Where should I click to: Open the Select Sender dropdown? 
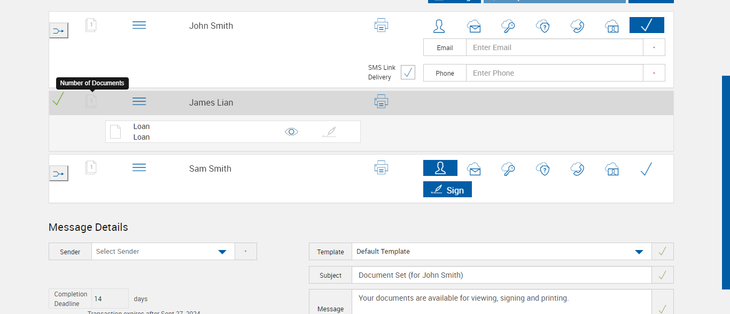[222, 252]
